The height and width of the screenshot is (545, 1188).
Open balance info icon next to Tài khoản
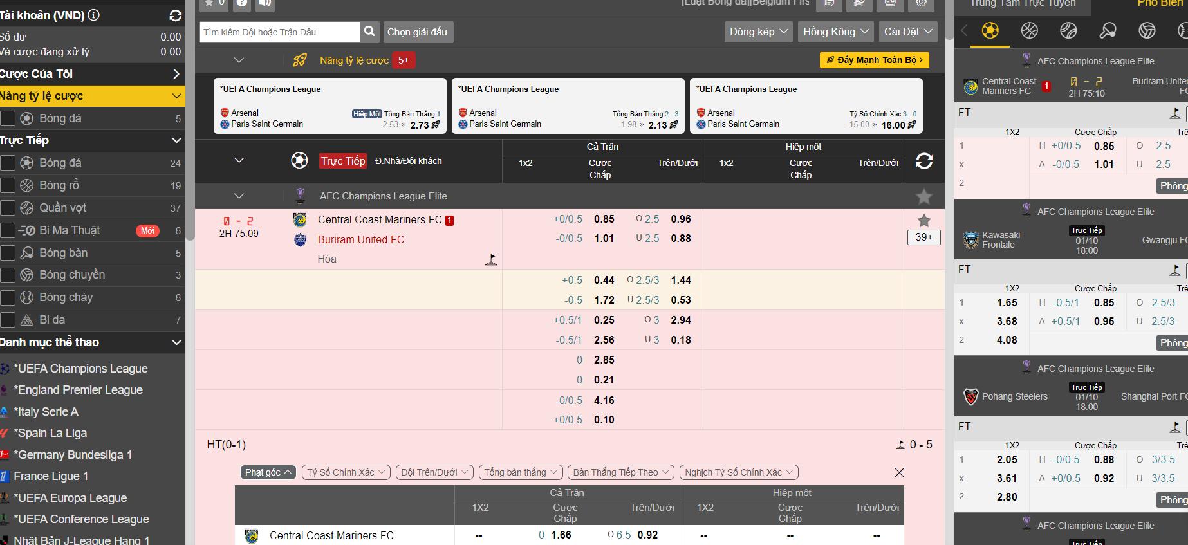click(x=93, y=15)
